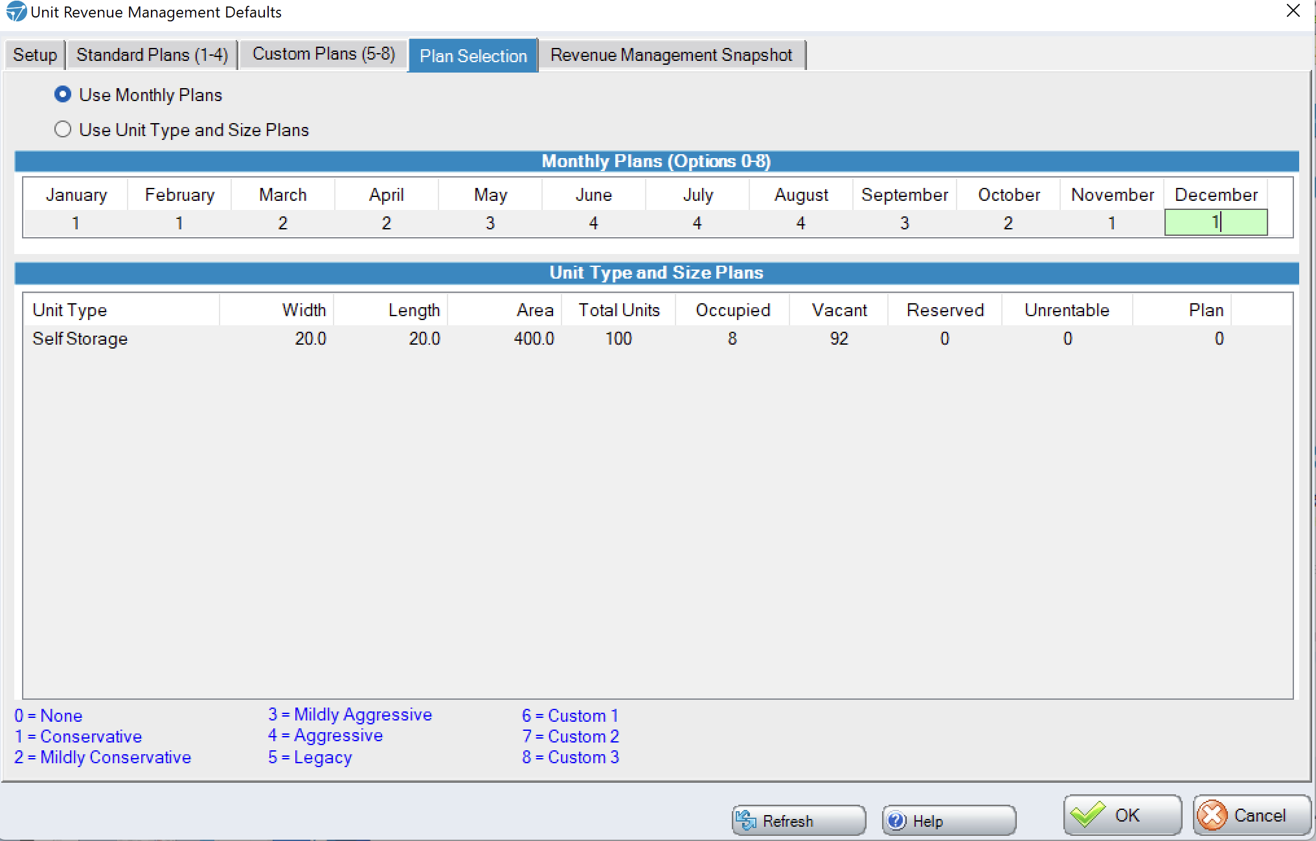Image resolution: width=1316 pixels, height=841 pixels.
Task: Edit the February plan value
Action: tap(179, 224)
